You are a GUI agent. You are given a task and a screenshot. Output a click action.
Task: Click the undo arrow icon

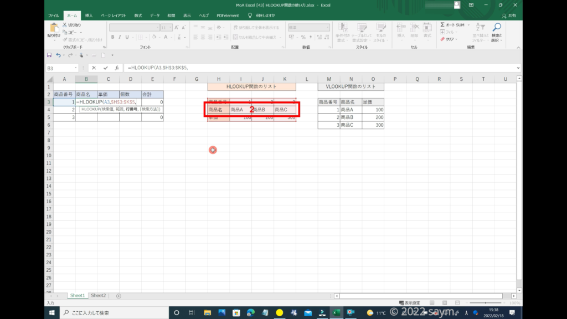57,55
